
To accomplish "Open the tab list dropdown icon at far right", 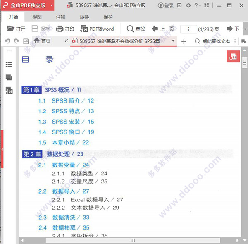I will point(243,41).
